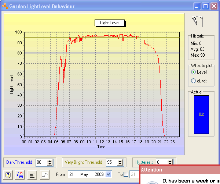Enable the To date checkbox
The height and width of the screenshot is (184, 220).
pyautogui.click(x=126, y=174)
